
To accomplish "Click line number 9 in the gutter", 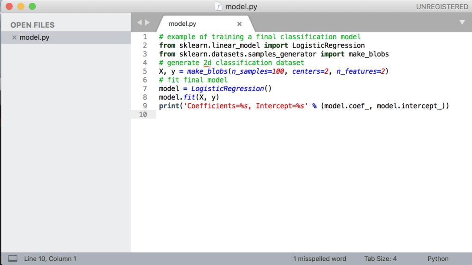I will (145, 106).
